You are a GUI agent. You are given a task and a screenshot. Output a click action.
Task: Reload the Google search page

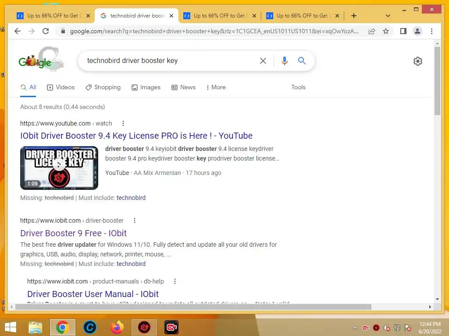(46, 31)
